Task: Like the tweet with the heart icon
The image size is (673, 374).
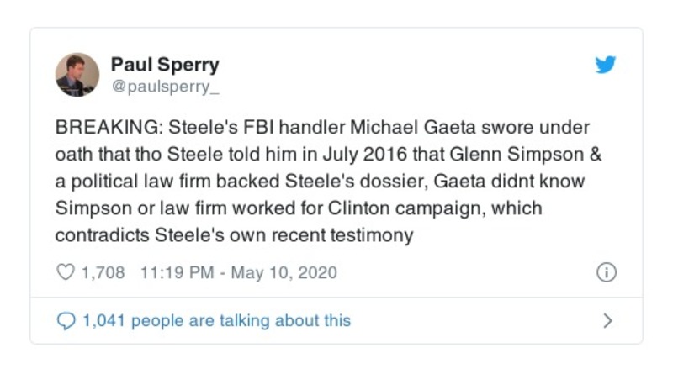Action: (x=64, y=272)
